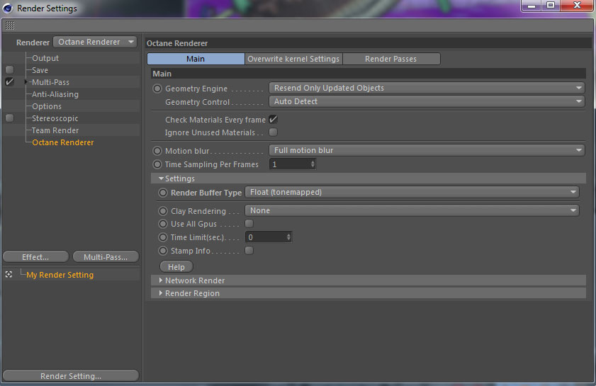
Task: Toggle the Time Limit animation dot
Action: click(x=163, y=237)
